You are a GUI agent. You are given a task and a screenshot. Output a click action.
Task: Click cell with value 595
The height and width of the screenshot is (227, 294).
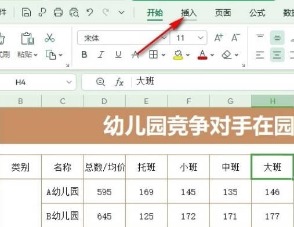point(104,192)
